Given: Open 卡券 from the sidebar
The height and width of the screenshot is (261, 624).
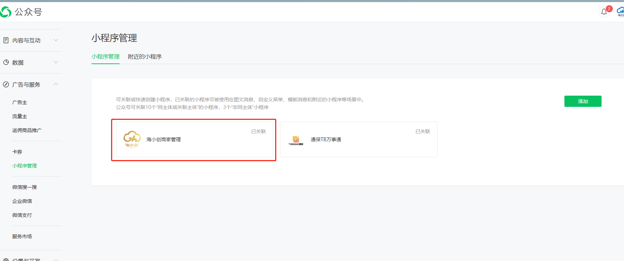Looking at the screenshot, I should tap(17, 152).
